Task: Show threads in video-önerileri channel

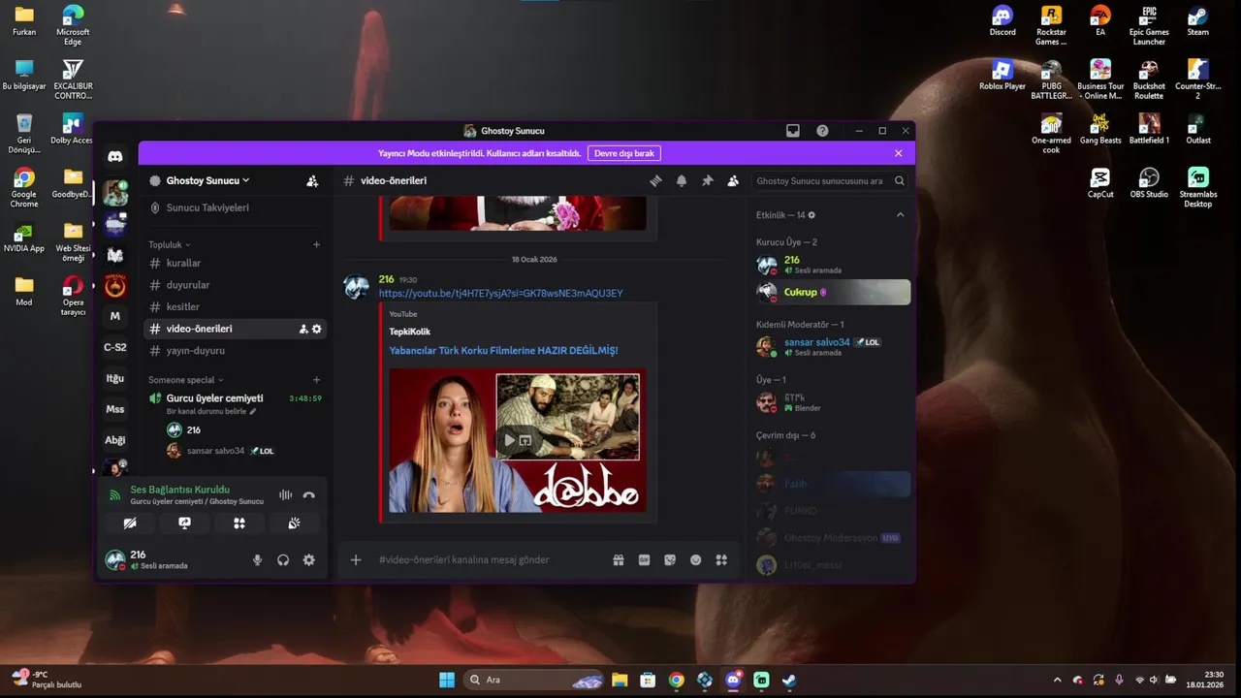Action: 655,181
